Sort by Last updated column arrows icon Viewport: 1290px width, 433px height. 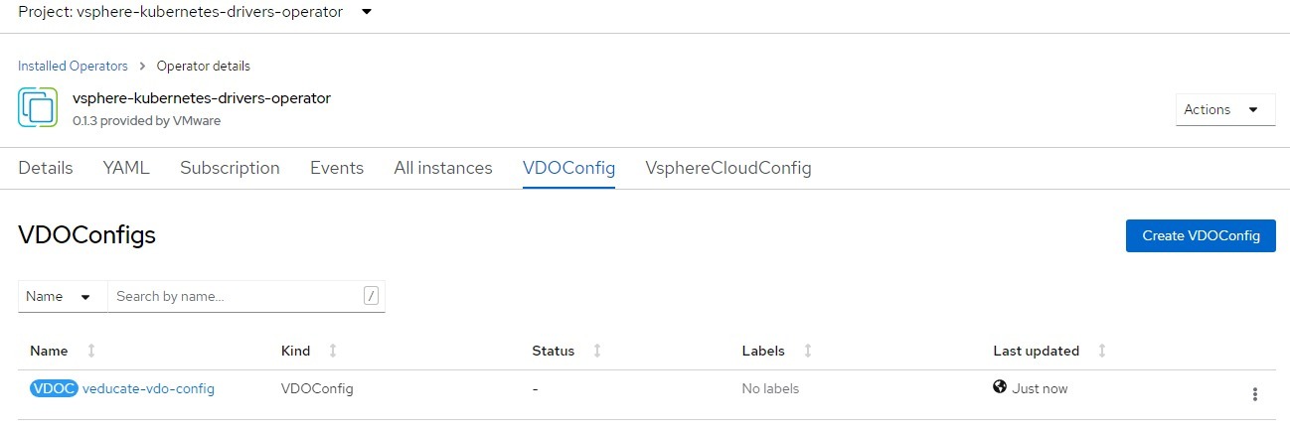pos(1102,351)
